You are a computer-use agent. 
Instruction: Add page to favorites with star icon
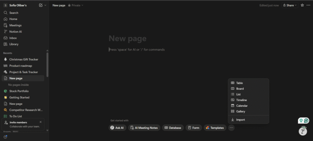pos(302,5)
